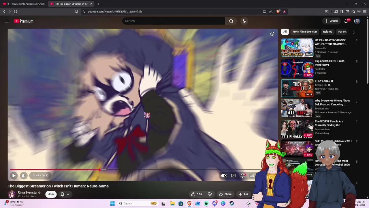Screen dimensions: 369x208
Task: Show more filter chips with arrow
Action: click(x=354, y=33)
